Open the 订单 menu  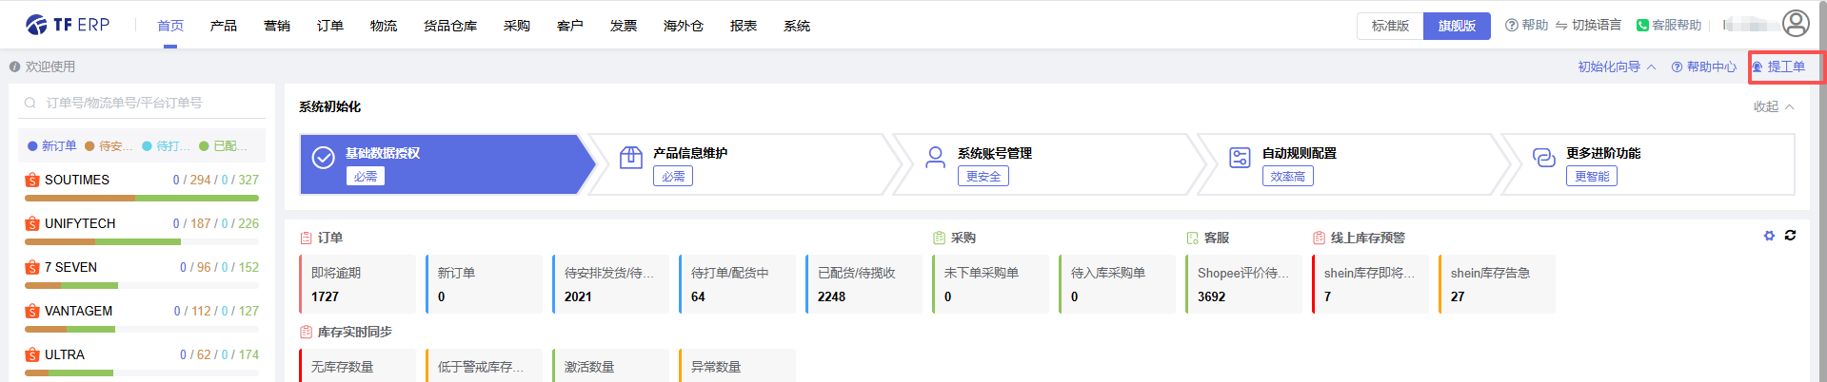point(330,26)
